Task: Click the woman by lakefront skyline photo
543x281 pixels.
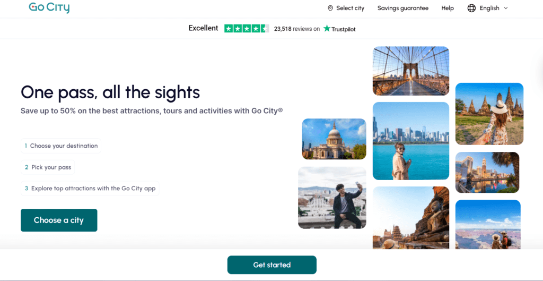Action: (x=411, y=141)
